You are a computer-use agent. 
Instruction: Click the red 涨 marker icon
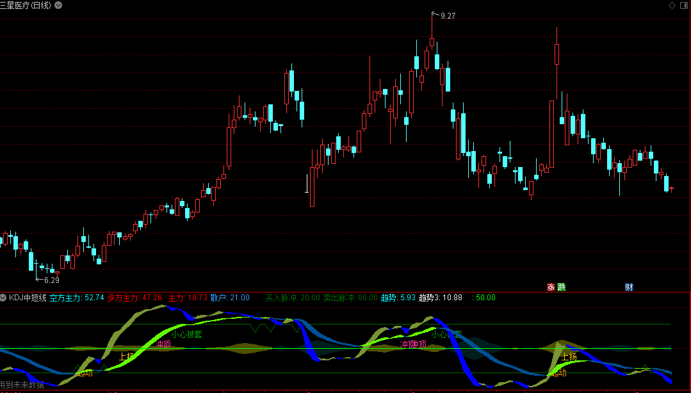tap(551, 287)
